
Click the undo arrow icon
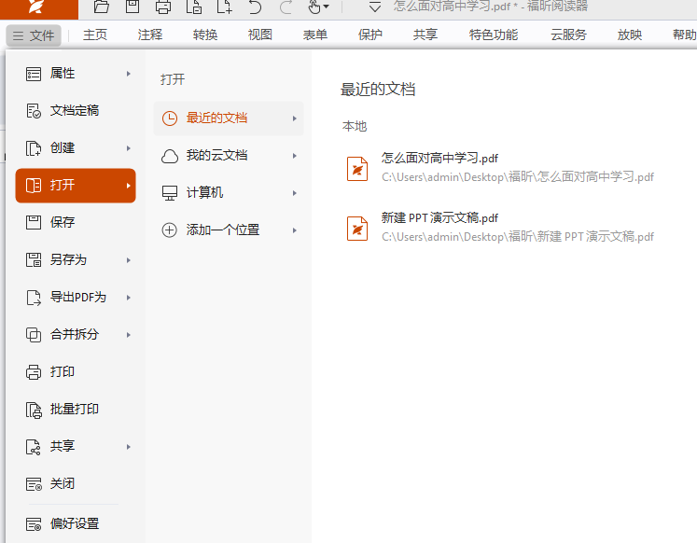tap(255, 7)
